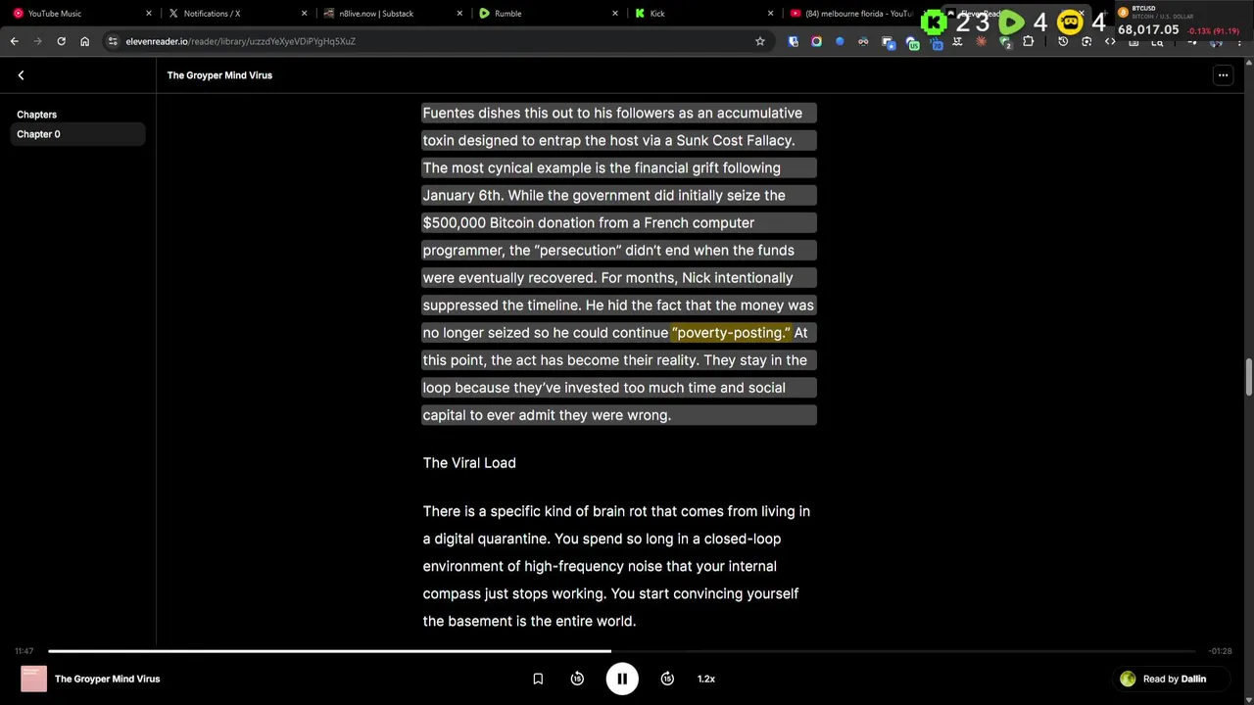1254x705 pixels.
Task: Click the screenshot capture extension icon
Action: click(x=1086, y=41)
